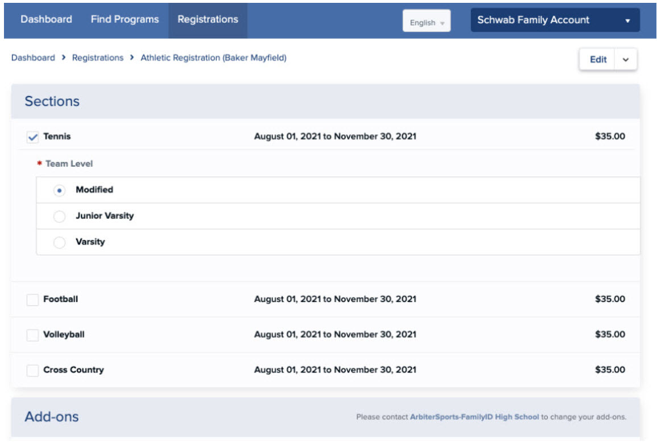Tick the Cross Country checkbox
This screenshot has width=657, height=443.
32,371
